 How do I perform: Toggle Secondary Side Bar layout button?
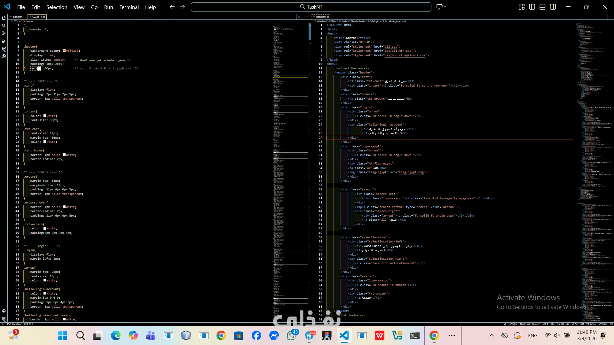tap(553, 7)
